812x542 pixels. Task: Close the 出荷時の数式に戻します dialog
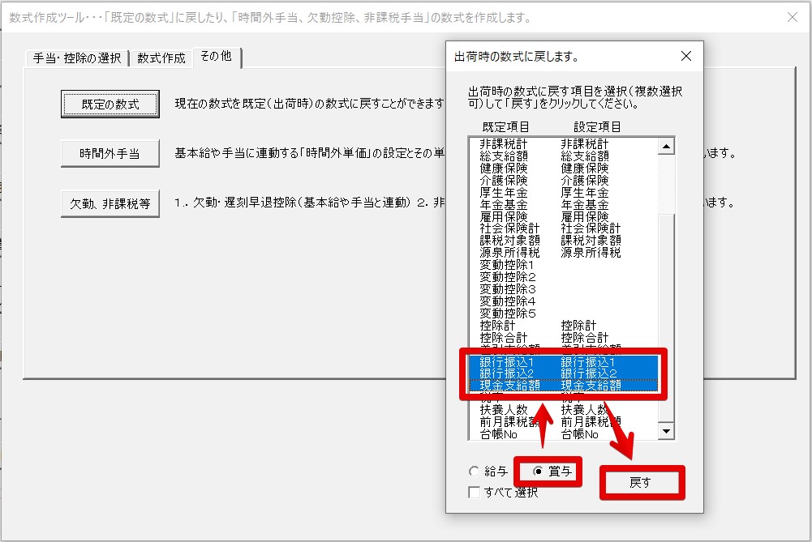point(685,57)
